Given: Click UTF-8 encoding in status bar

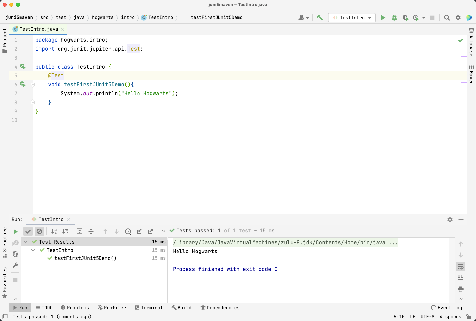Looking at the screenshot, I should point(427,317).
